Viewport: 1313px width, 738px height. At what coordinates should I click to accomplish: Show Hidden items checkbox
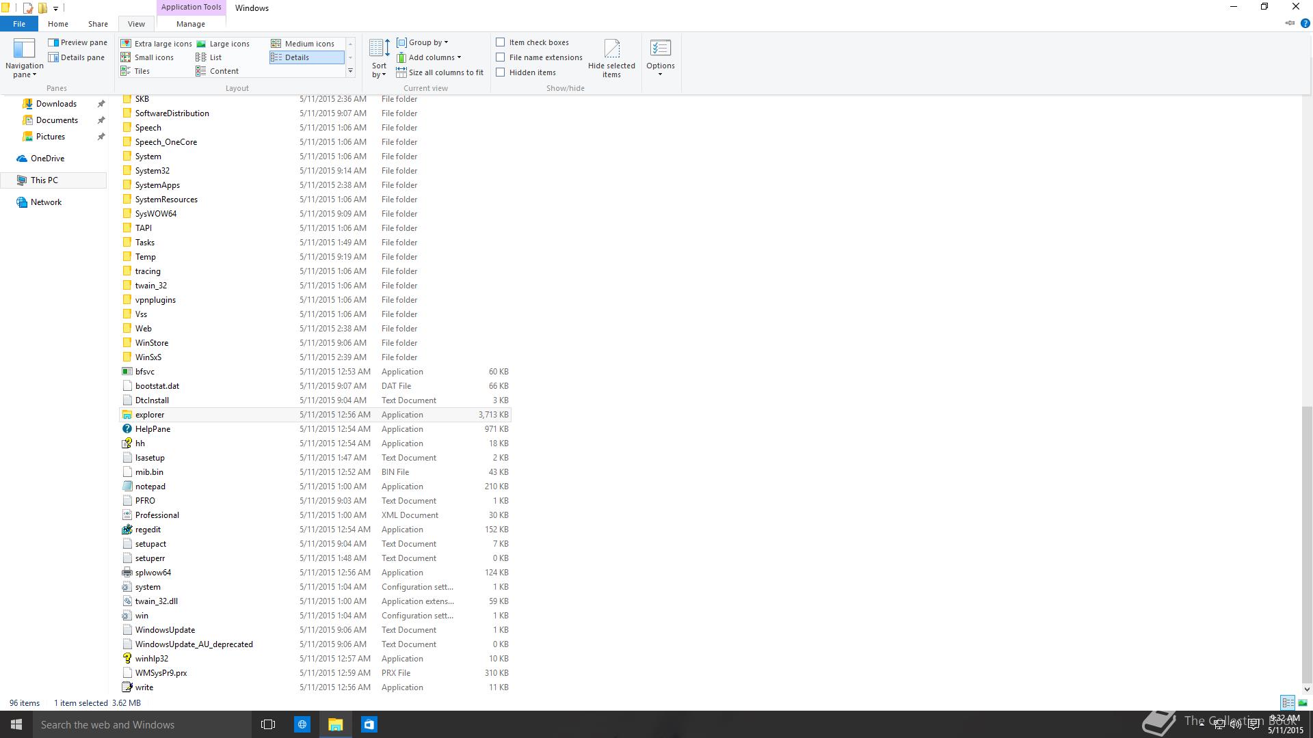point(501,72)
